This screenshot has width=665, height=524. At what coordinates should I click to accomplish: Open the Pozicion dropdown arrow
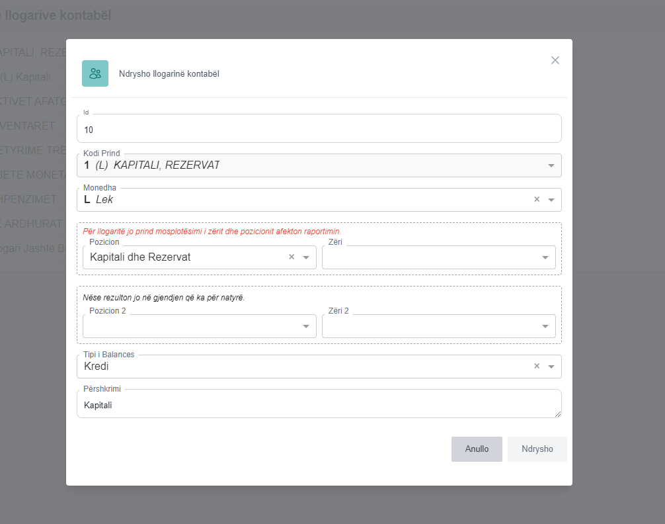[306, 257]
